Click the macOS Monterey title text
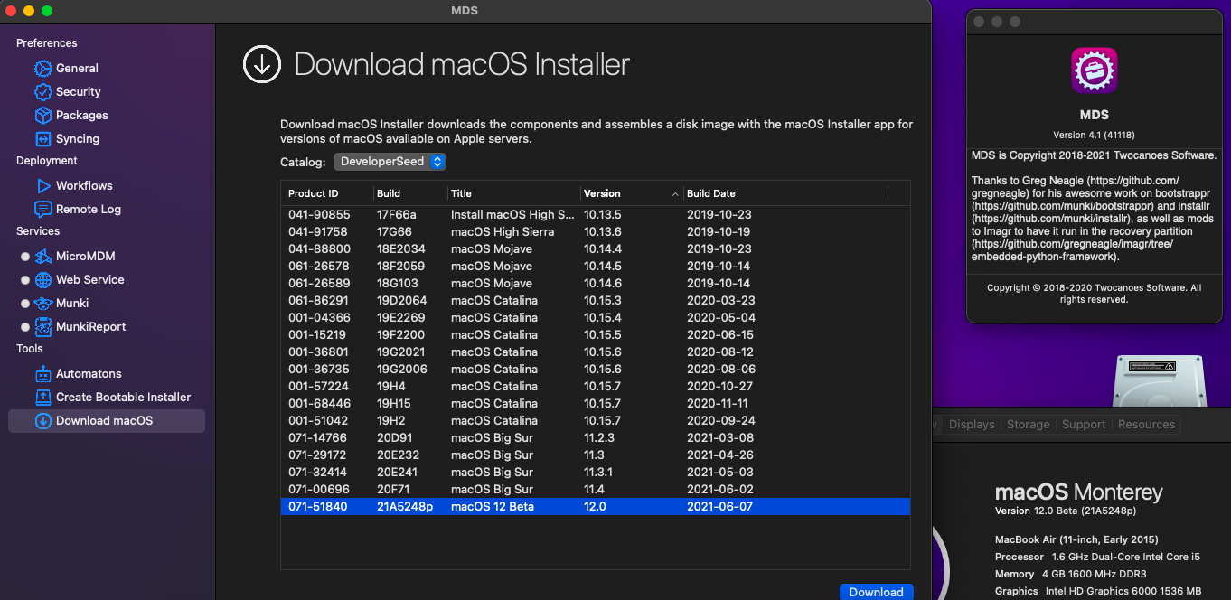The width and height of the screenshot is (1231, 600). coord(1078,492)
